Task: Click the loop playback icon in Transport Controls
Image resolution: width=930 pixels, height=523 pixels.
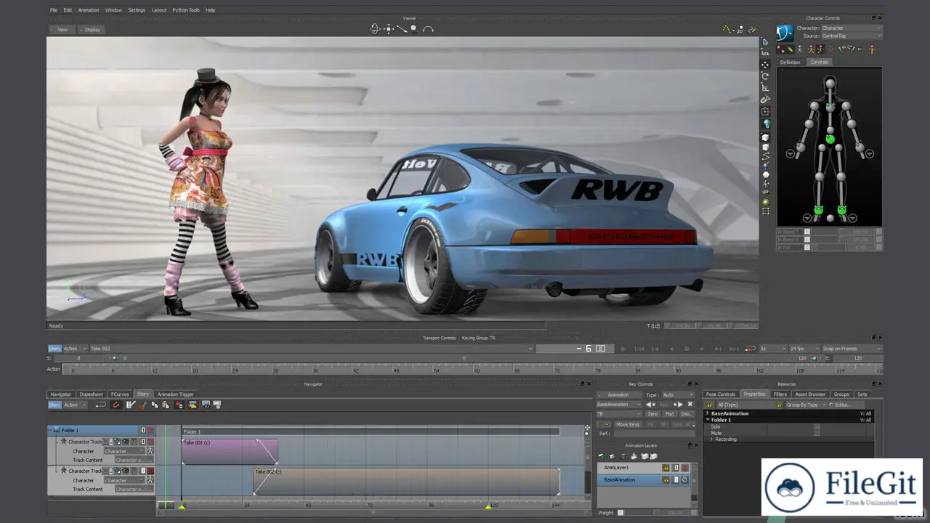Action: coord(750,349)
